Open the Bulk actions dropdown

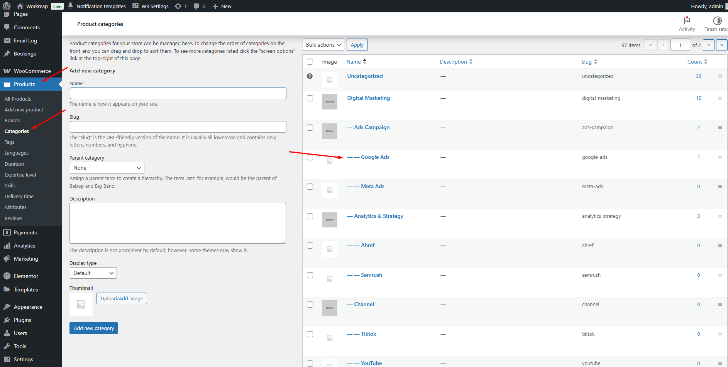tap(323, 45)
